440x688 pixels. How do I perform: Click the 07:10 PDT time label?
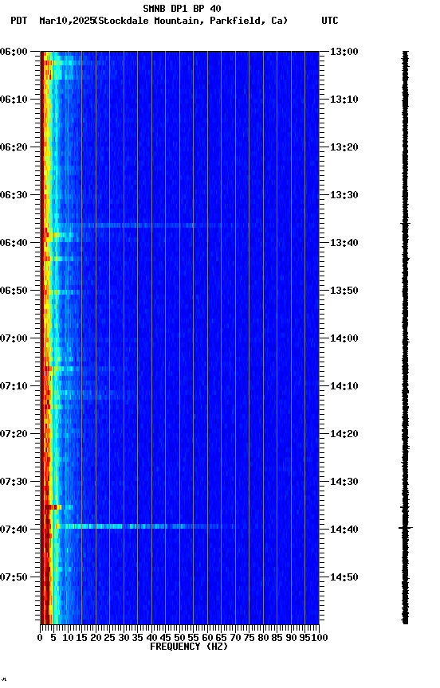pyautogui.click(x=14, y=386)
